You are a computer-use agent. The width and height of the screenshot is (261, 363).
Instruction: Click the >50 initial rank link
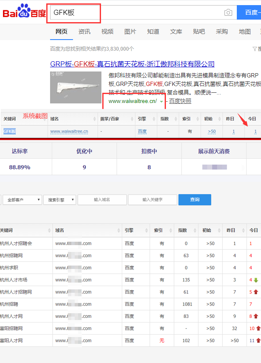(212, 131)
